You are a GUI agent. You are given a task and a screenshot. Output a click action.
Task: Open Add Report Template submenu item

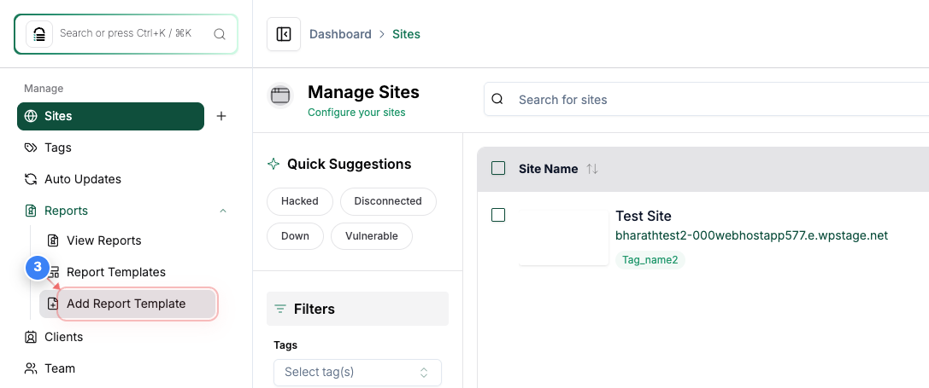(x=128, y=304)
